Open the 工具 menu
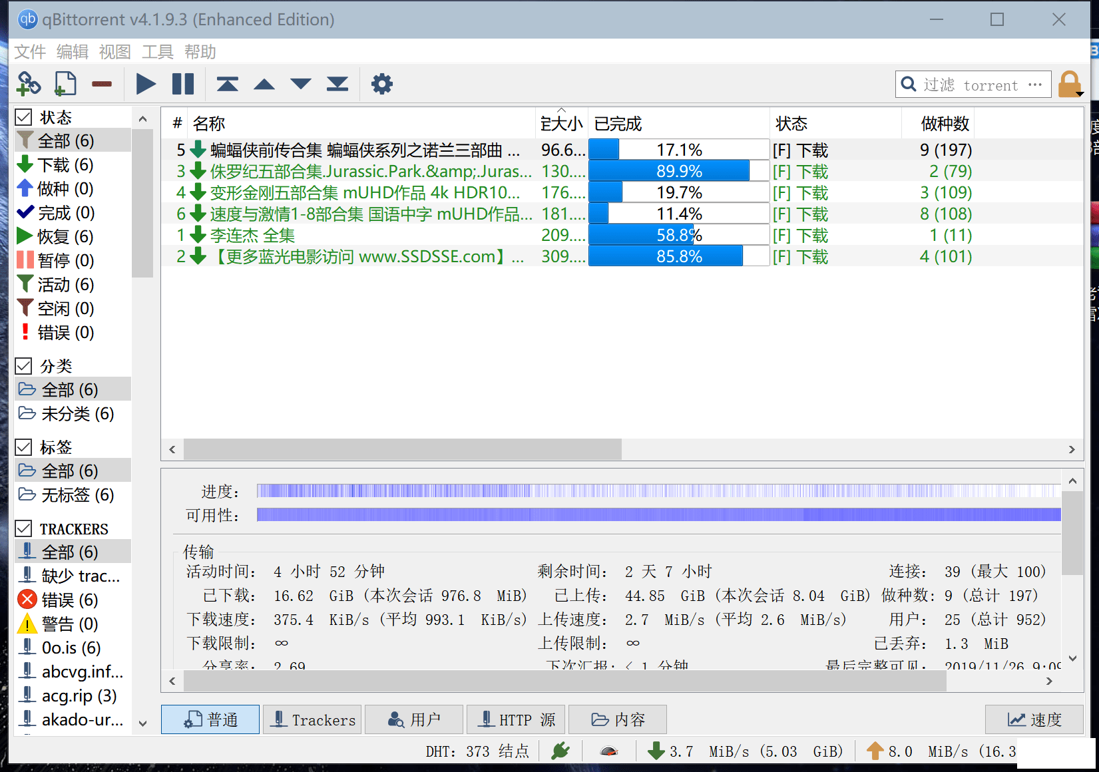1099x772 pixels. pyautogui.click(x=158, y=52)
